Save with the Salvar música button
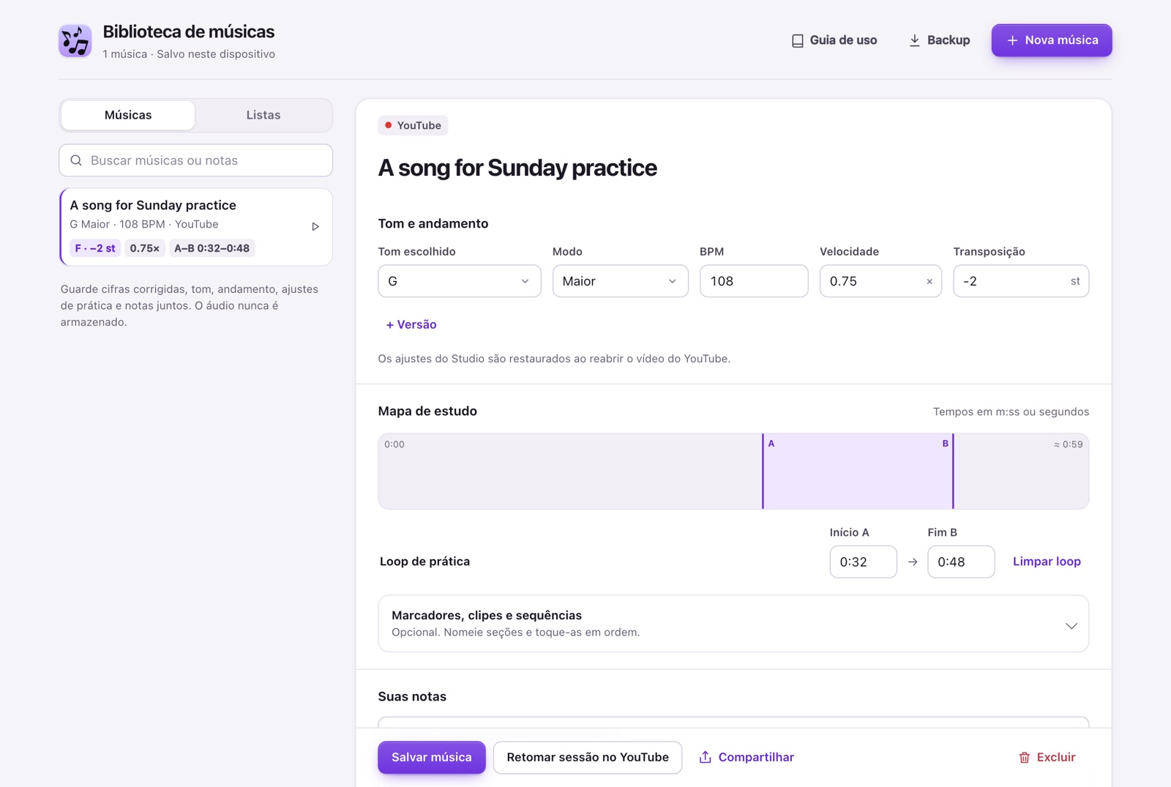The image size is (1171, 787). coord(432,757)
